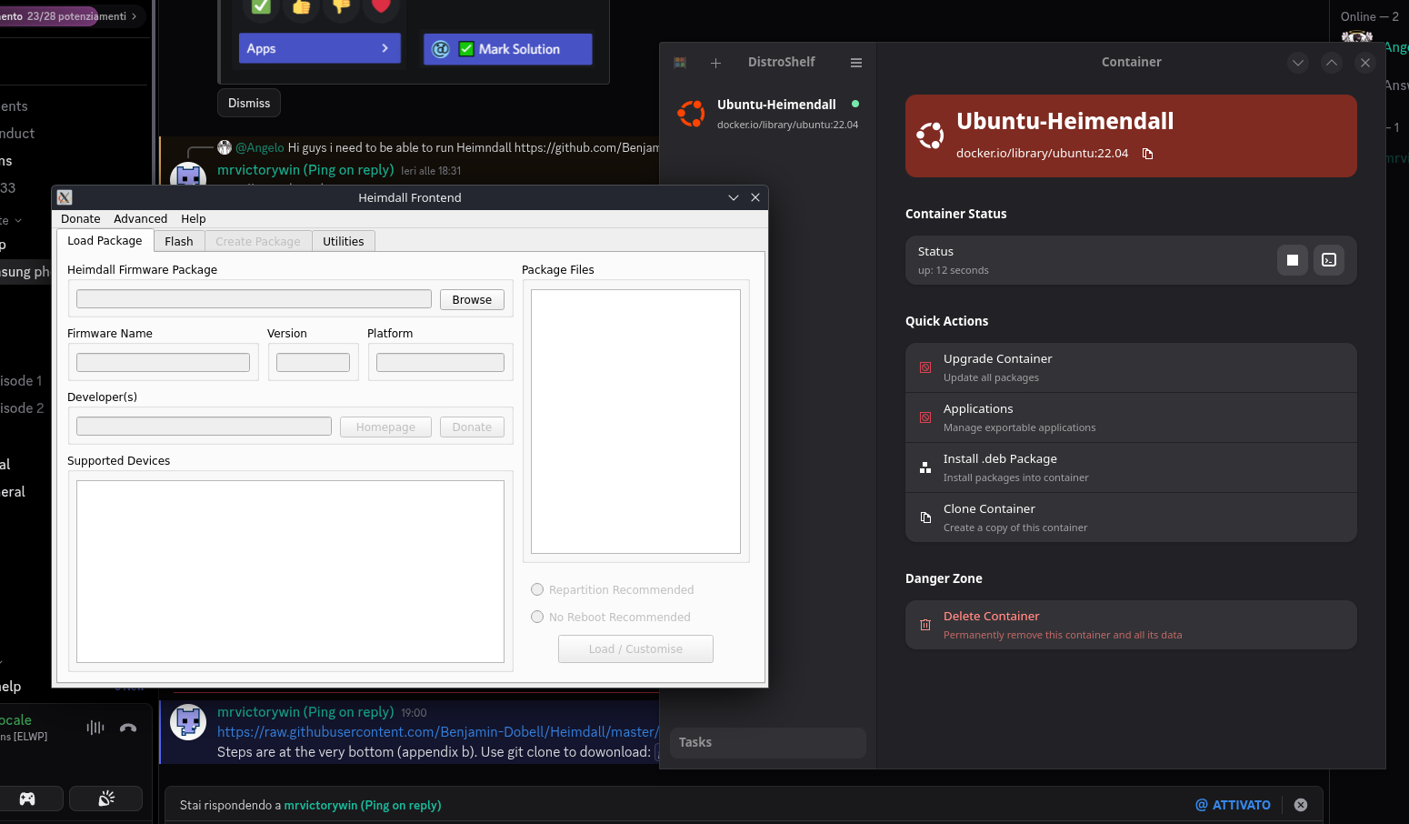Click the voice waveform icon in Discord

(95, 728)
